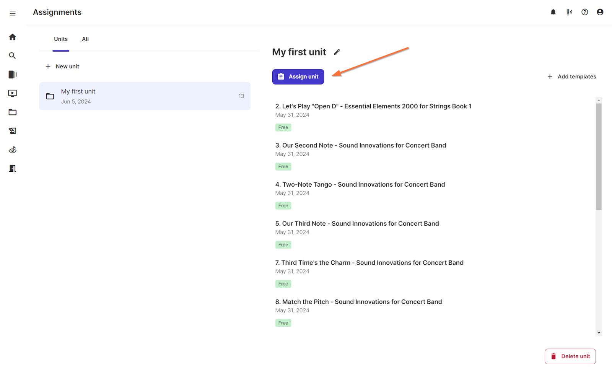The image size is (612, 371).
Task: Click the notifications bell icon
Action: point(553,12)
